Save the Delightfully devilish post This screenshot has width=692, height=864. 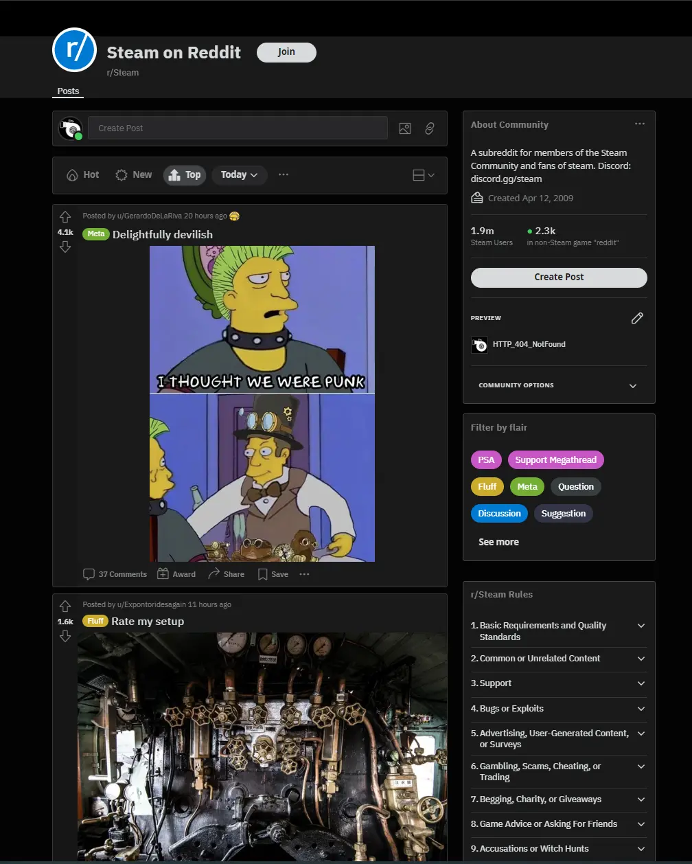[273, 574]
